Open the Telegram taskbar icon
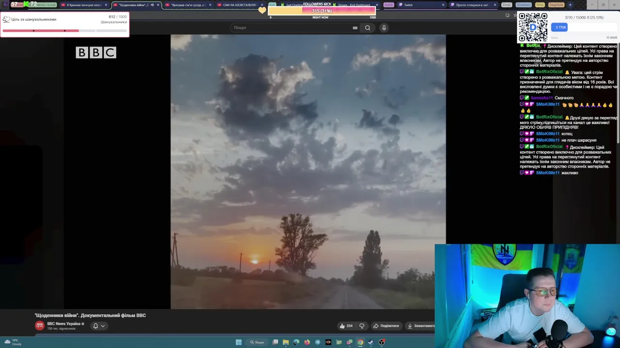This screenshot has height=348, width=620. click(x=318, y=342)
